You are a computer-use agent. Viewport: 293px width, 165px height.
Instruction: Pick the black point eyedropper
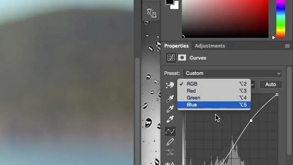(170, 99)
